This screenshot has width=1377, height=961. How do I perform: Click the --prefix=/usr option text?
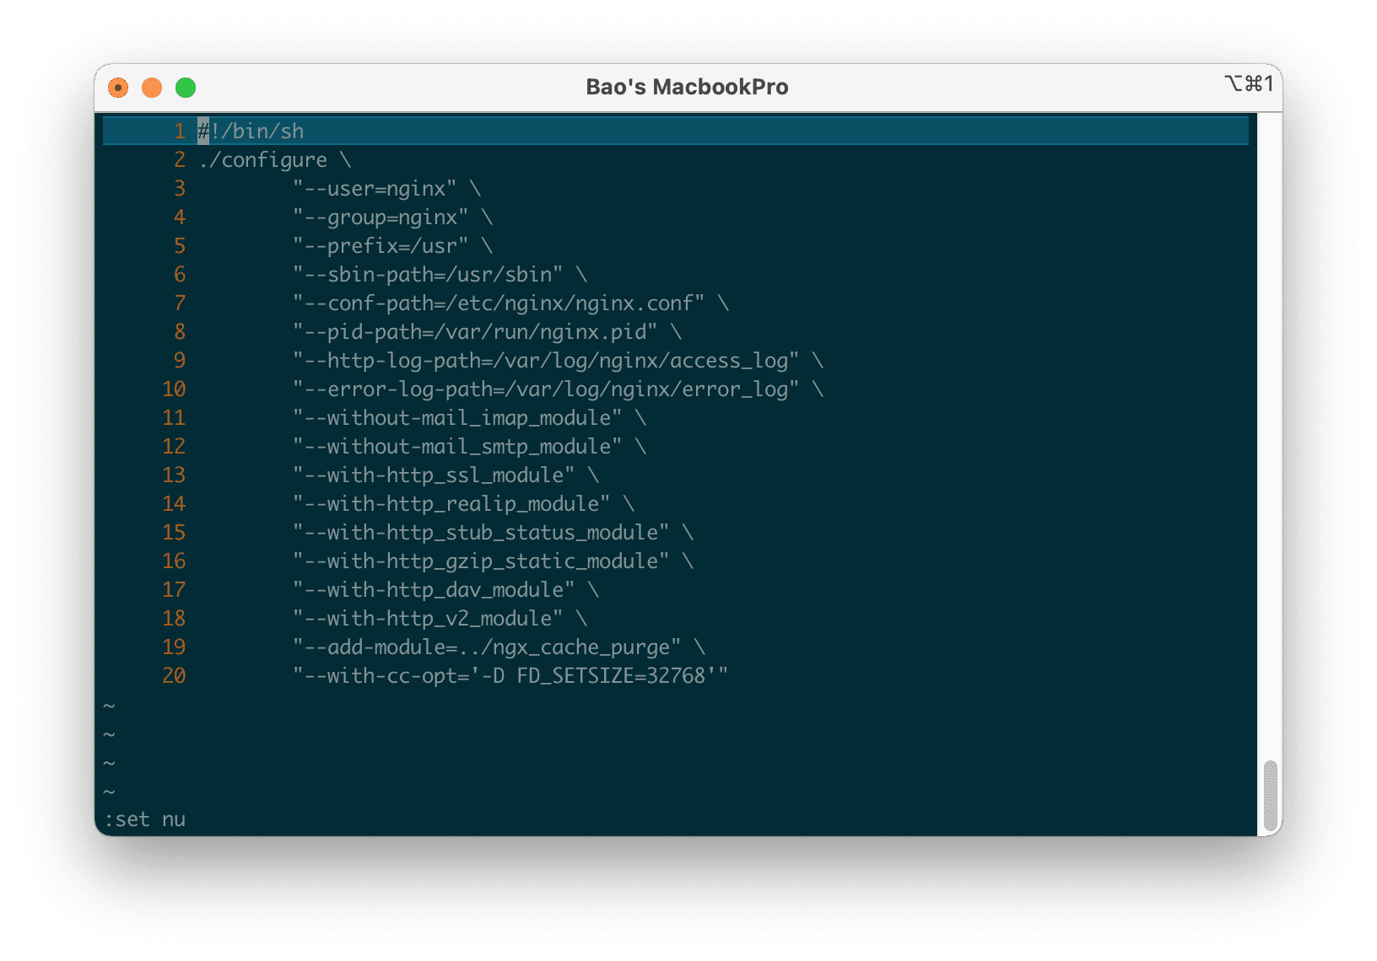381,246
